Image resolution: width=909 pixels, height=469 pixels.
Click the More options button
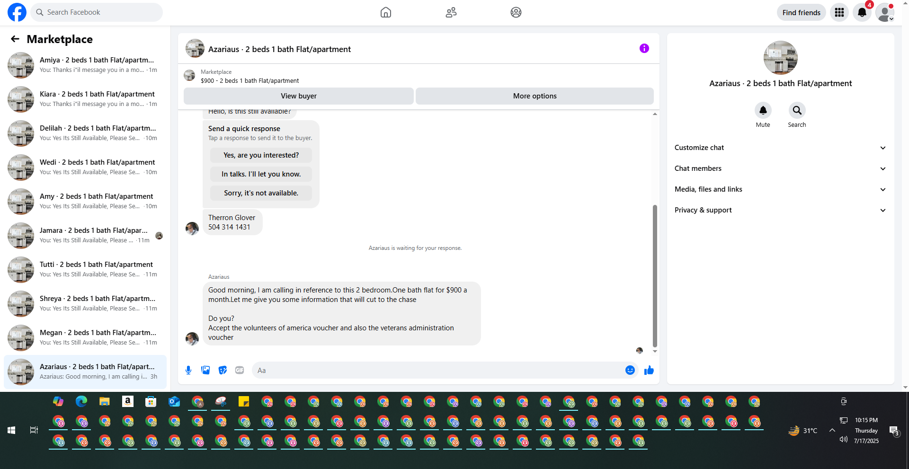tap(535, 96)
